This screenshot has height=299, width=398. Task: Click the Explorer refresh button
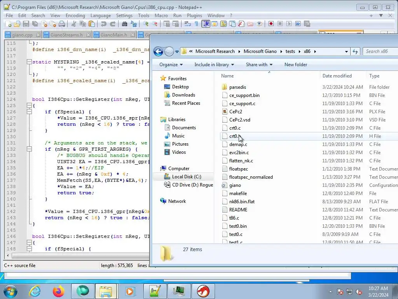[355, 52]
